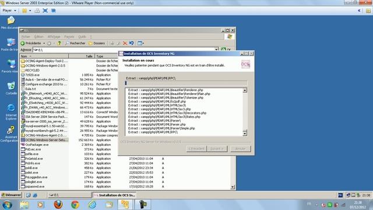Click the Démarrer start button
Viewport: 373px width, 210px height.
click(x=11, y=195)
